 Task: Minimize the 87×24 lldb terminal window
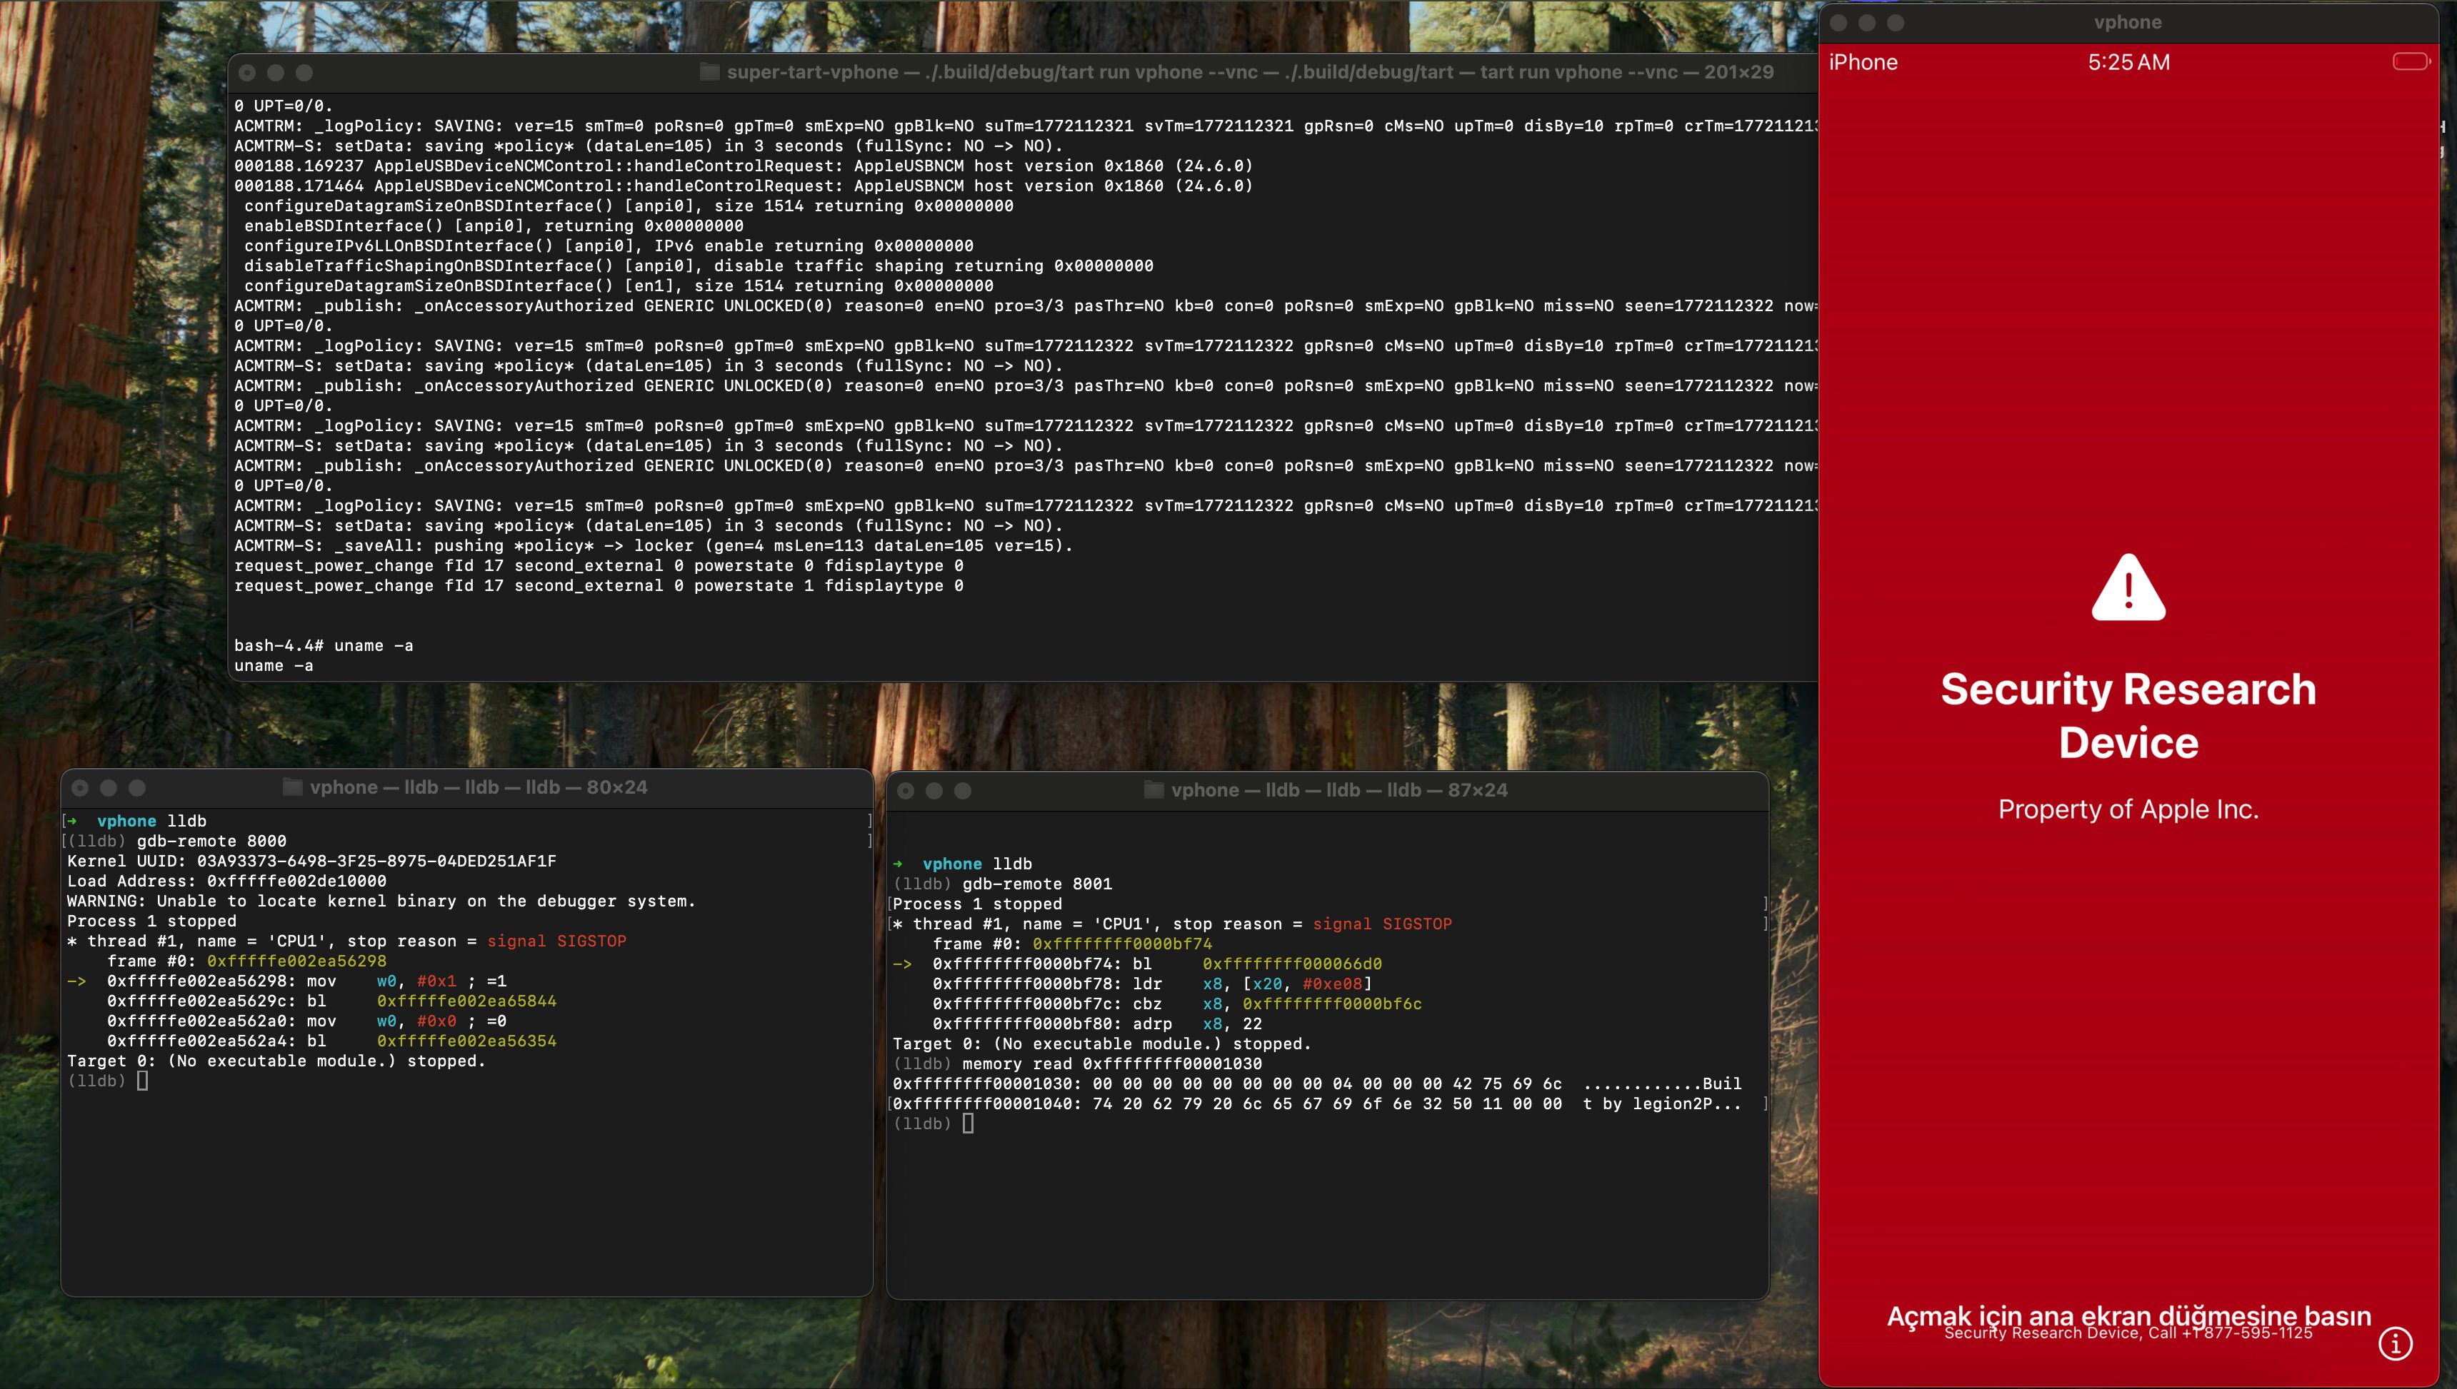[x=934, y=791]
